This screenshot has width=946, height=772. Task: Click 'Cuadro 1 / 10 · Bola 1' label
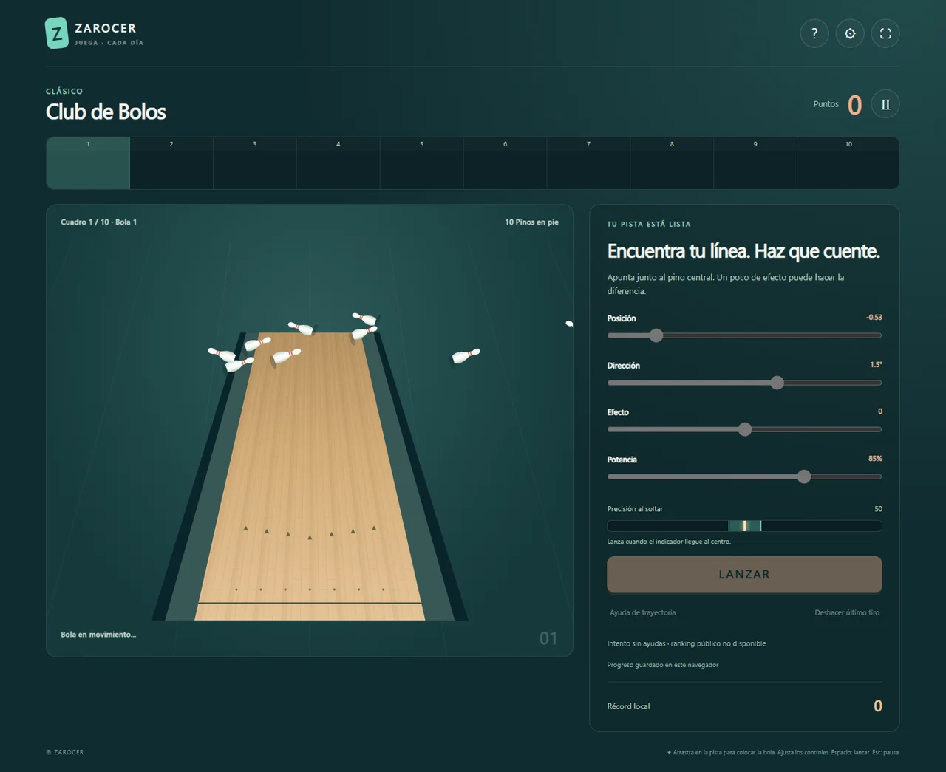[x=98, y=222]
